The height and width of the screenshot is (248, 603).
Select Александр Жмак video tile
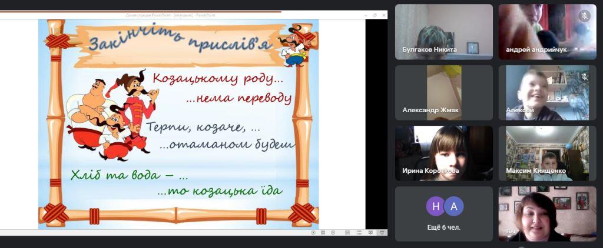[444, 93]
